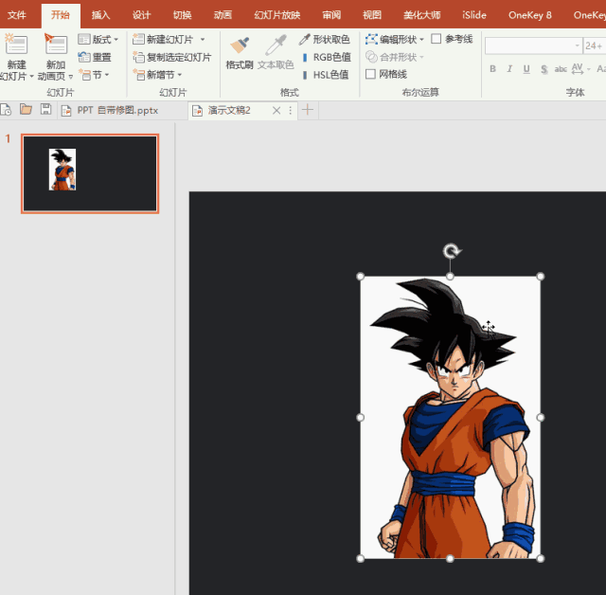Switch to the Slide Show (幻灯片放映) tab
606x595 pixels.
click(x=277, y=15)
